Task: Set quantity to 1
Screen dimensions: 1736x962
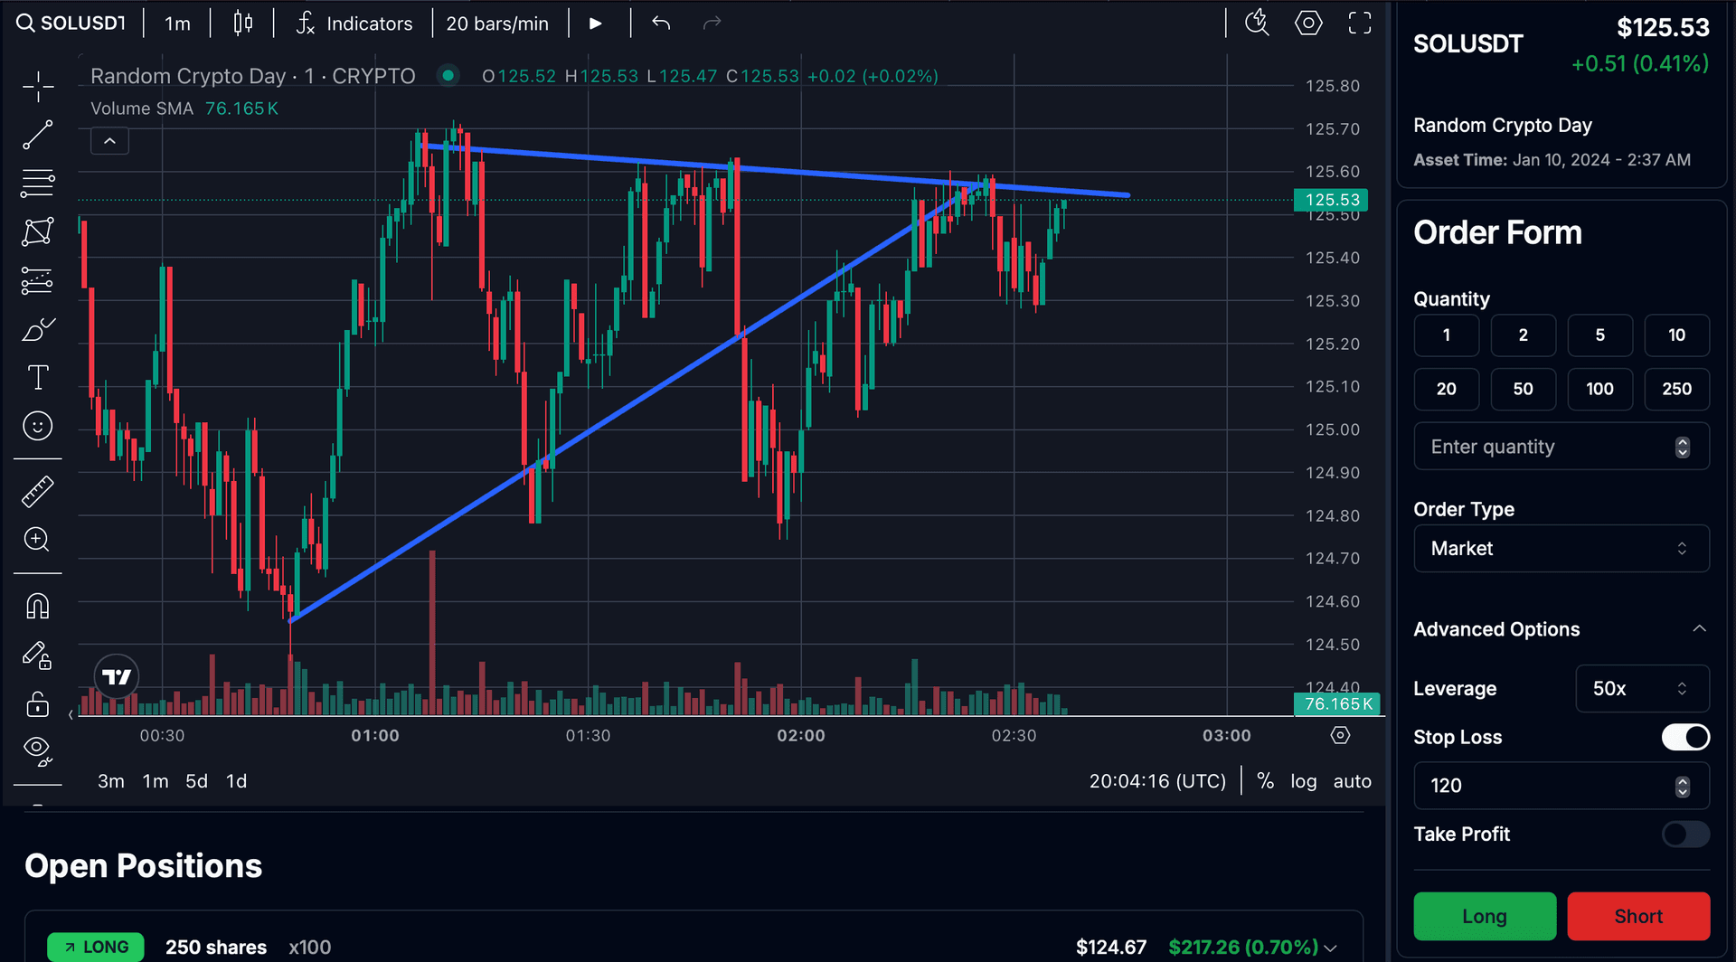Action: (x=1447, y=335)
